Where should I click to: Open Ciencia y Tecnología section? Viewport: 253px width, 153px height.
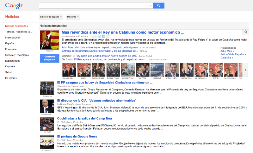click(17, 55)
